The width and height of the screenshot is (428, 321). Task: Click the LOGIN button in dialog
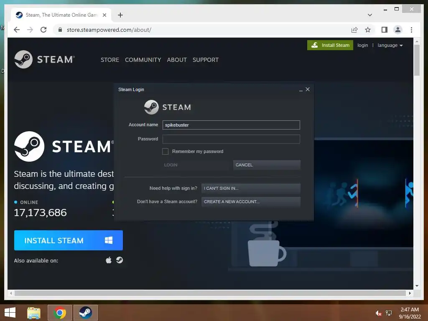pos(196,165)
